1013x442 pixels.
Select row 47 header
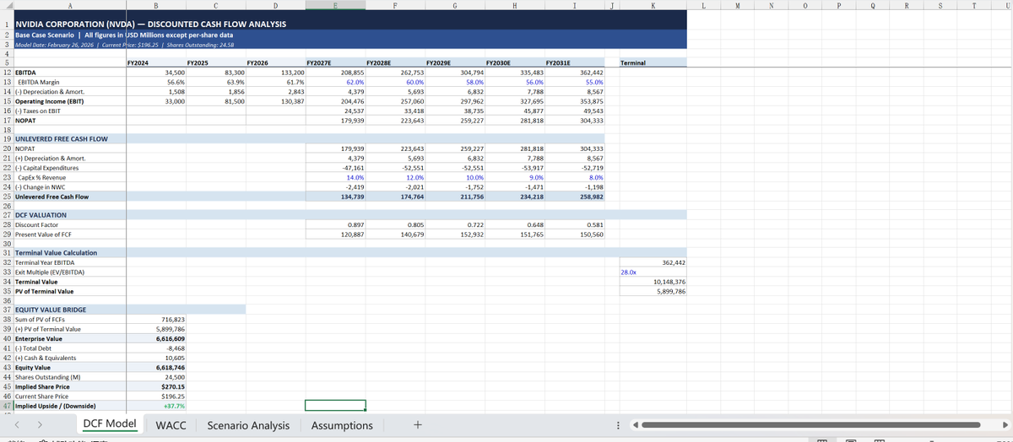tap(6, 405)
